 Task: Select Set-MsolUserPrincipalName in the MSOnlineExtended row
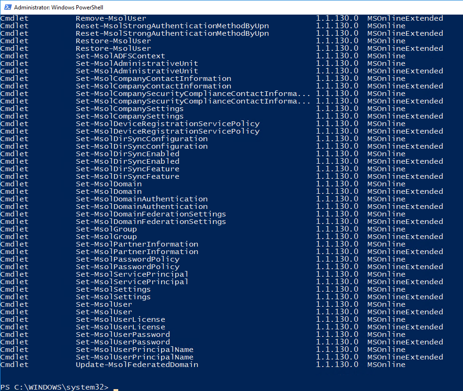coord(134,357)
